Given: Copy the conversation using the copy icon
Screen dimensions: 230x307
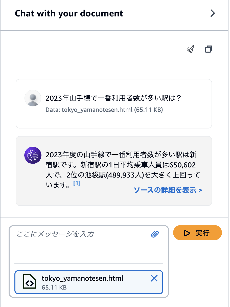Looking at the screenshot, I should (209, 49).
